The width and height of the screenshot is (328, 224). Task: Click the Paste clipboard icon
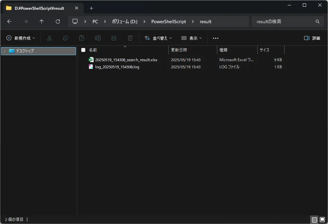82,38
